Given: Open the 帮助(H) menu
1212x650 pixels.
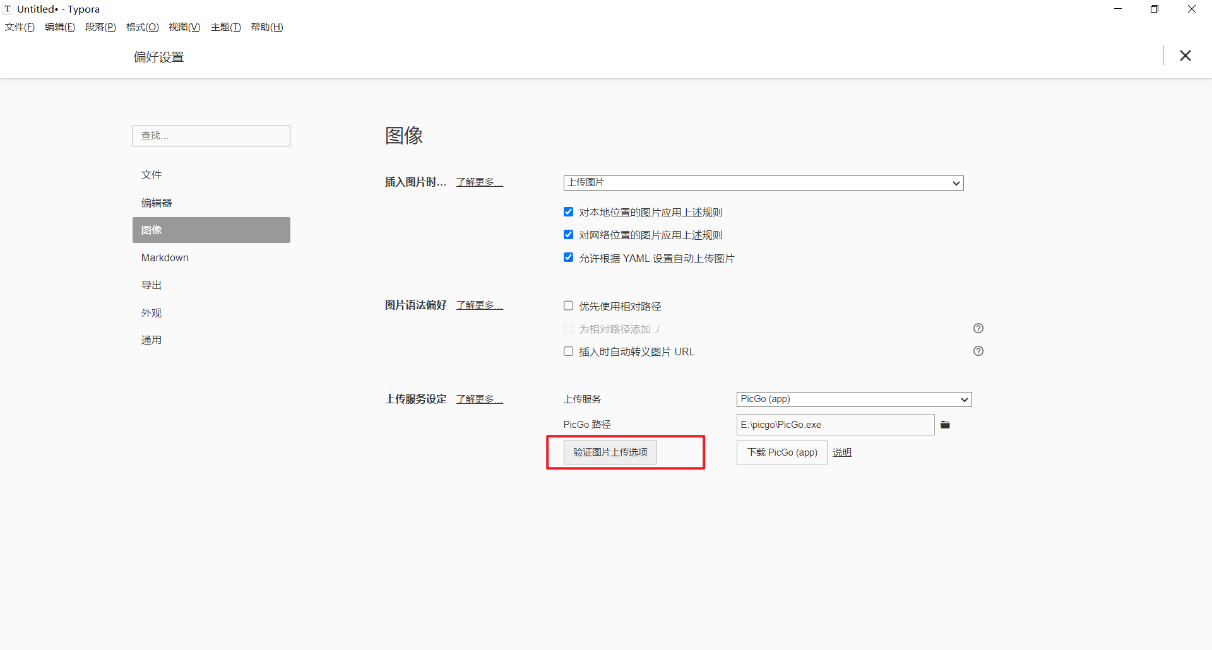Looking at the screenshot, I should 267,27.
